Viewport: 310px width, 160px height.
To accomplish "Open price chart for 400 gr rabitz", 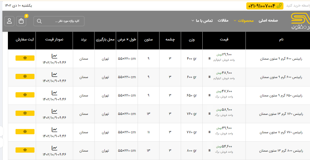I will click(x=54, y=56).
